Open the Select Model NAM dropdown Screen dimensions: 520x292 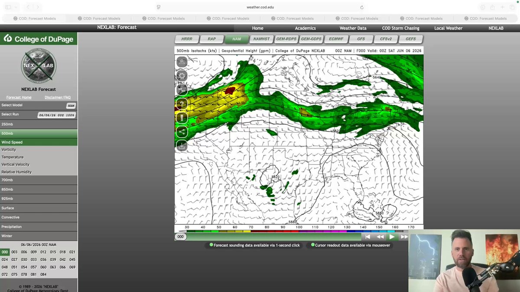[x=71, y=106]
